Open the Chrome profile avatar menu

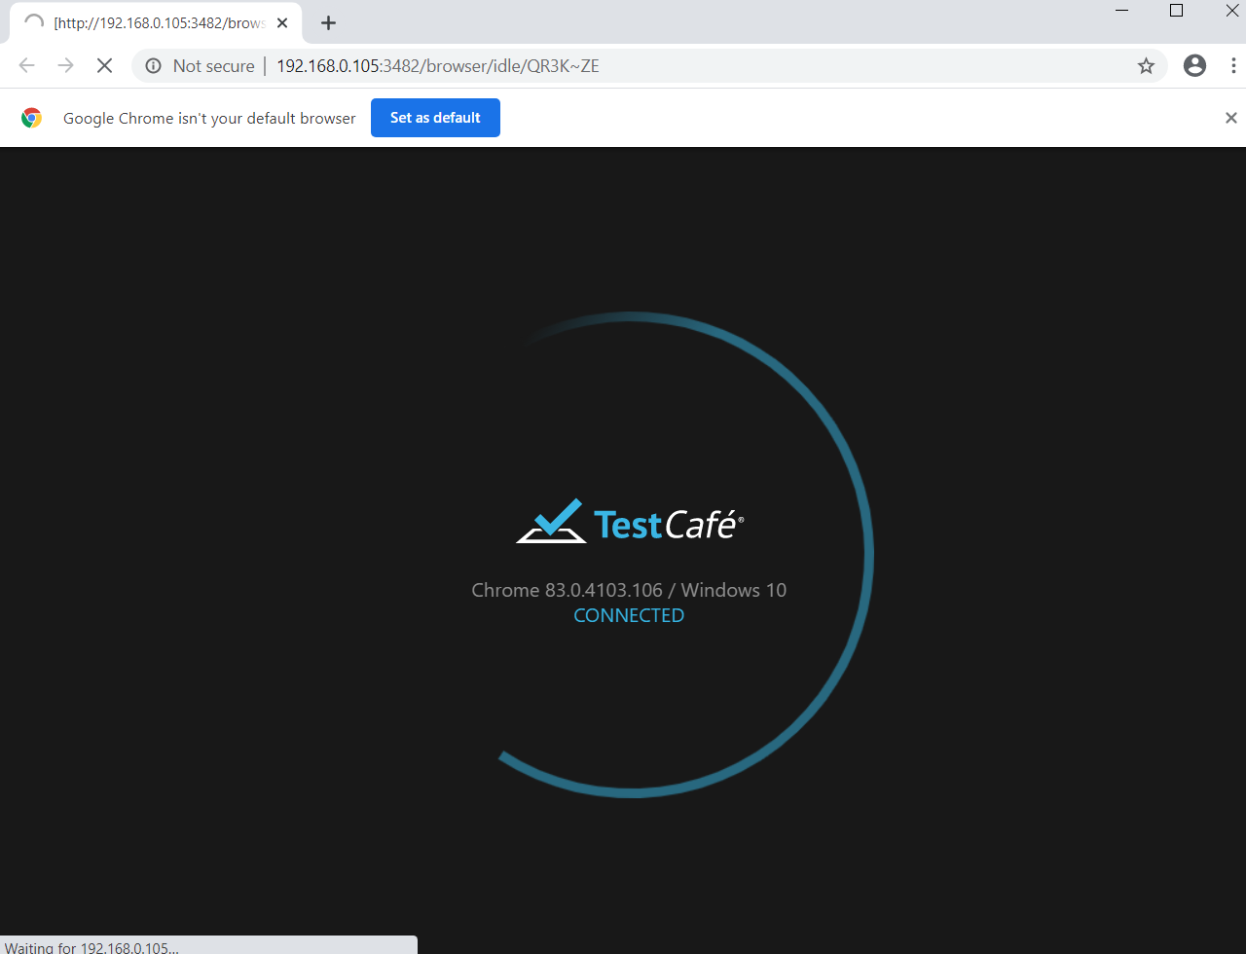pyautogui.click(x=1194, y=66)
